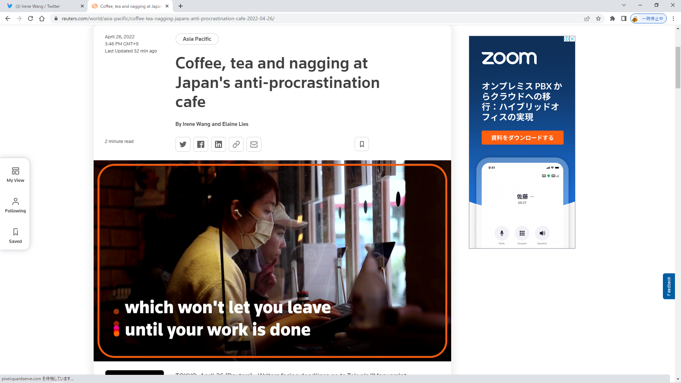The height and width of the screenshot is (383, 681).
Task: Open the Feedback side tab
Action: point(669,286)
